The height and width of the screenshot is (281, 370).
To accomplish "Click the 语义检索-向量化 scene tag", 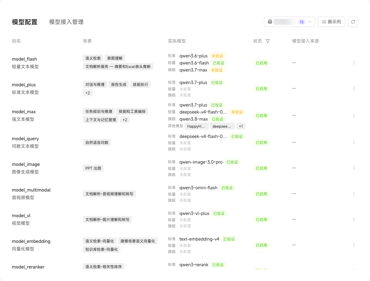I will click(x=100, y=241).
